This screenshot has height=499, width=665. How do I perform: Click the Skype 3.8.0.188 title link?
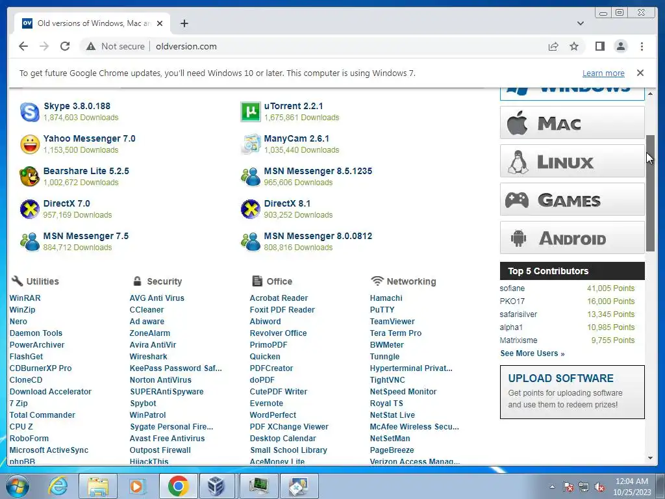pos(77,106)
